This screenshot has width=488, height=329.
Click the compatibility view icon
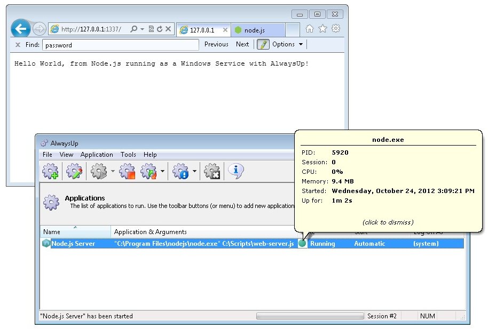pyautogui.click(x=151, y=29)
